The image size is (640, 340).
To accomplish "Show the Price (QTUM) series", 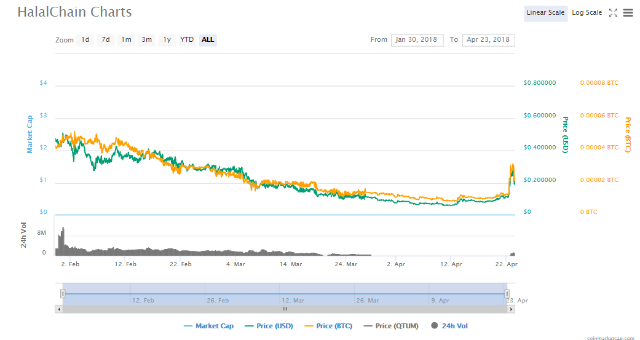I will click(391, 326).
